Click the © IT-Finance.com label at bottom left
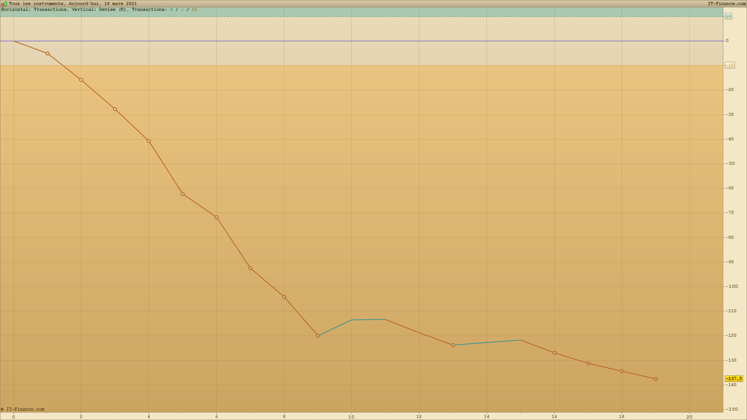 click(x=23, y=409)
